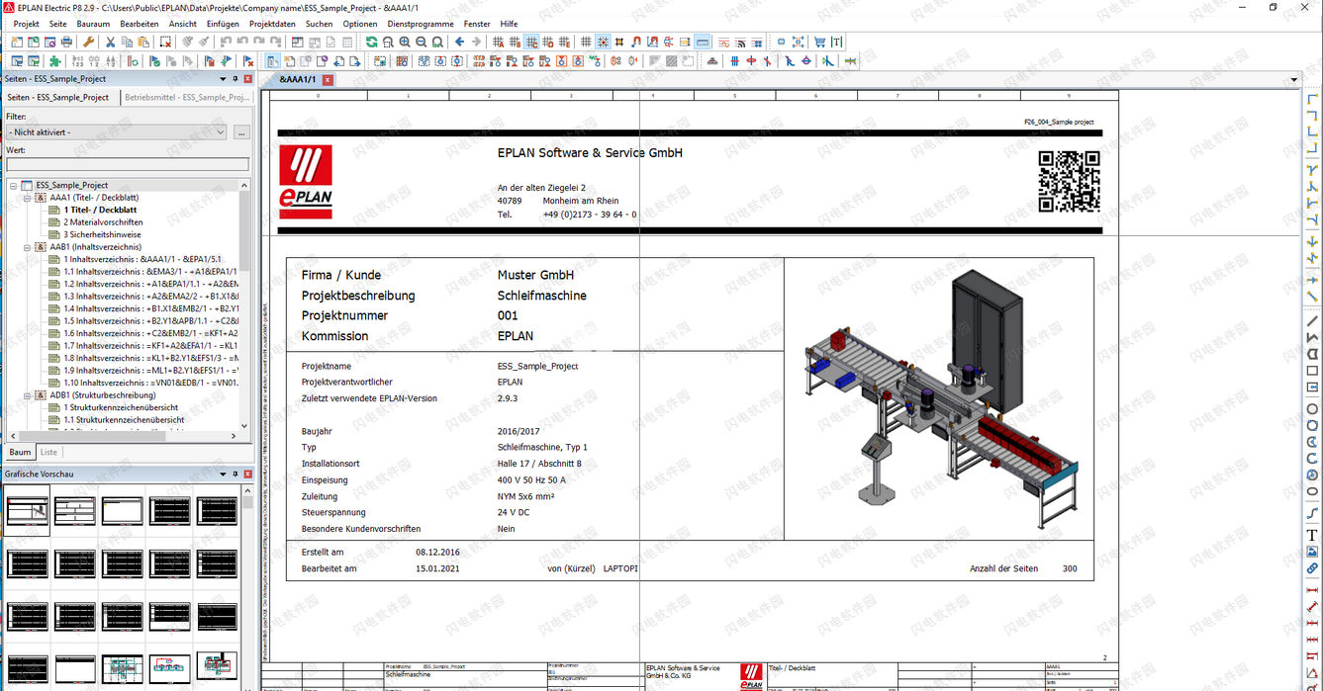Select '3 Sicherheitshinweise' page in tree
Screen dimensions: 1323x691
[x=102, y=235]
